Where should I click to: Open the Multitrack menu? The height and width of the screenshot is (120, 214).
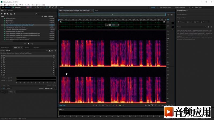[11, 5]
